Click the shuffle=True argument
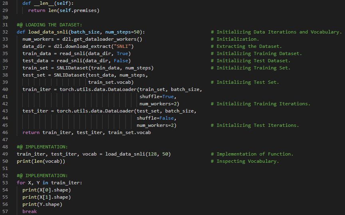This screenshot has width=345, height=215. point(158,97)
